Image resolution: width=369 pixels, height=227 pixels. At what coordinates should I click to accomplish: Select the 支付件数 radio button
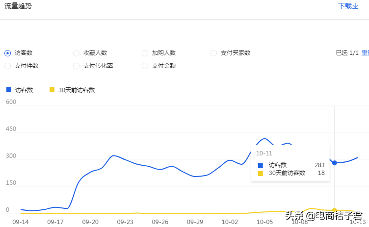coord(7,66)
